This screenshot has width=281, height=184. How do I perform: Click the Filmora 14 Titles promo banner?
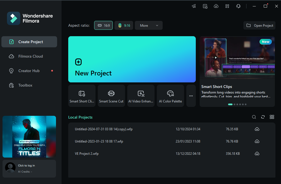click(29, 137)
